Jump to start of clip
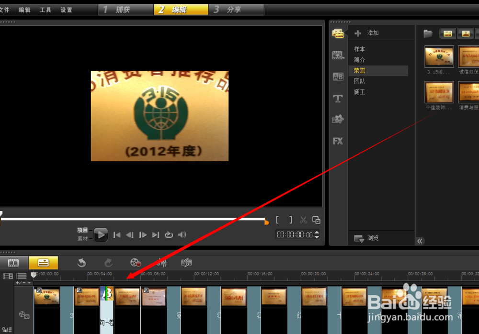 pyautogui.click(x=117, y=235)
